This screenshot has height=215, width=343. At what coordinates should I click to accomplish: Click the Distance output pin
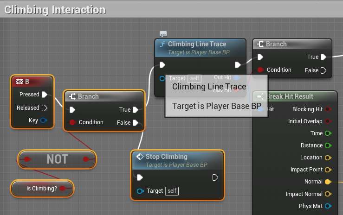328,145
